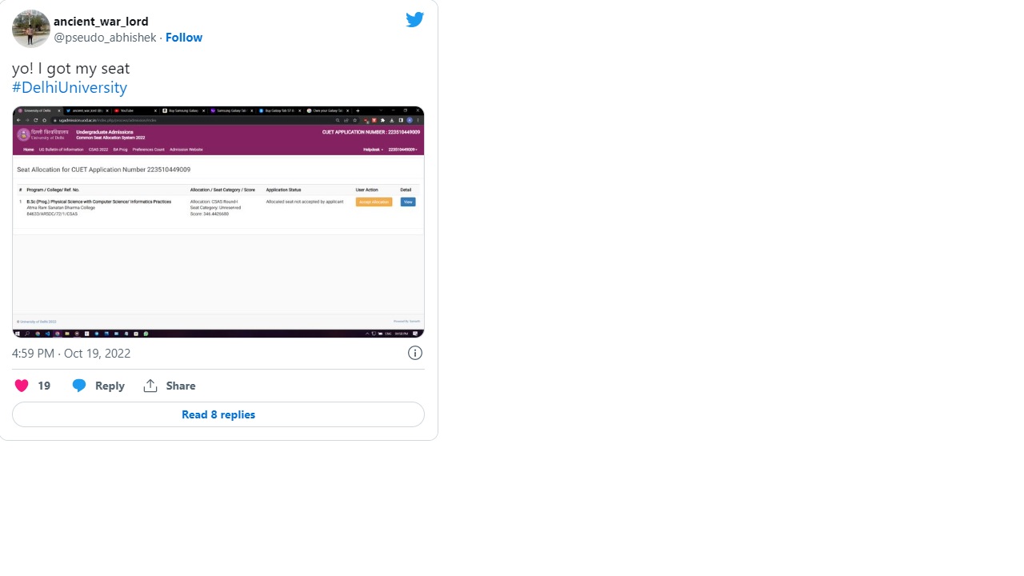Click the ancient_war_lord display name
The height and width of the screenshot is (576, 1024).
(101, 21)
